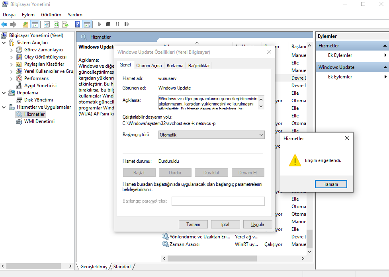
Task: Click the Forward arrow toolbar icon
Action: (13, 24)
